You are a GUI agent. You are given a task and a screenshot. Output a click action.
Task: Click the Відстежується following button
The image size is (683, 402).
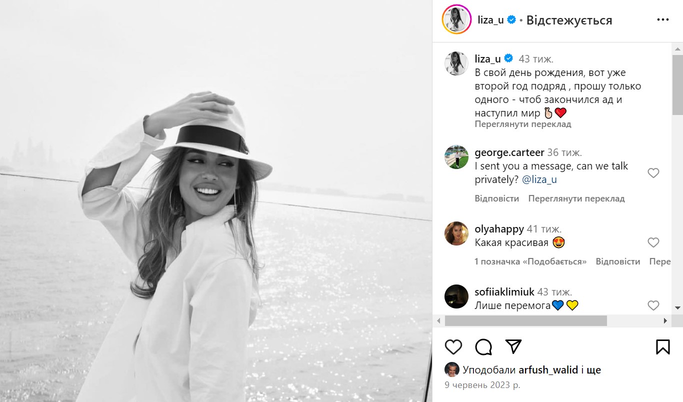[569, 20]
